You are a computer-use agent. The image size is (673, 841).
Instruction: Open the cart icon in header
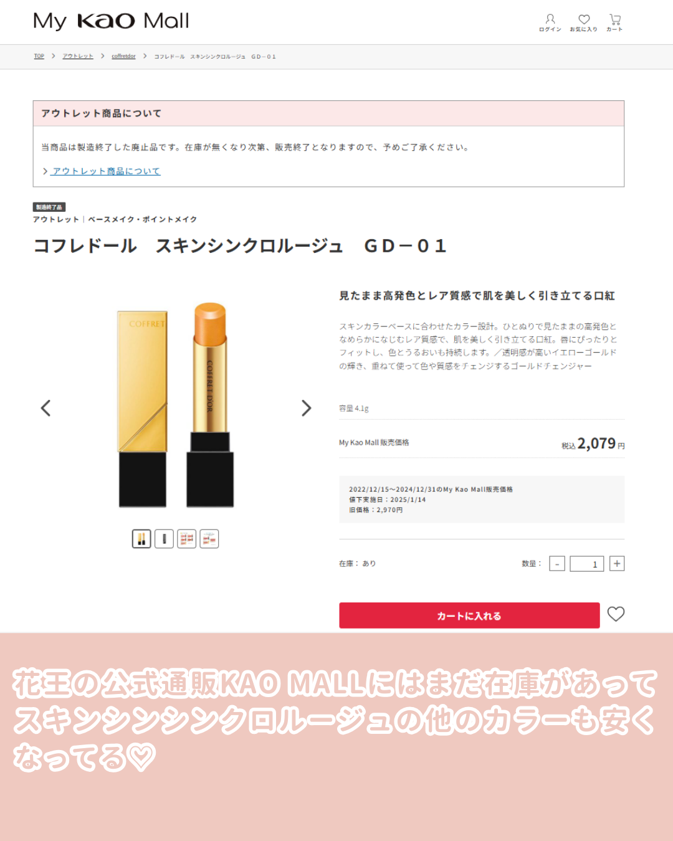(615, 22)
